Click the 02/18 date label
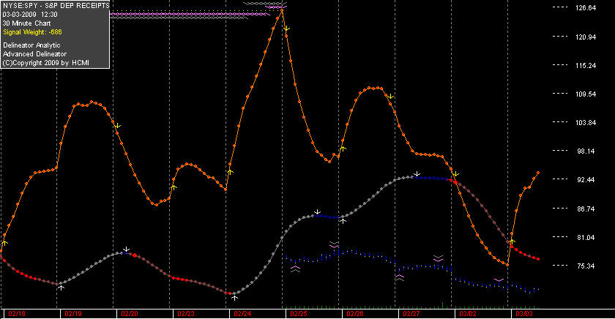 click(x=17, y=314)
